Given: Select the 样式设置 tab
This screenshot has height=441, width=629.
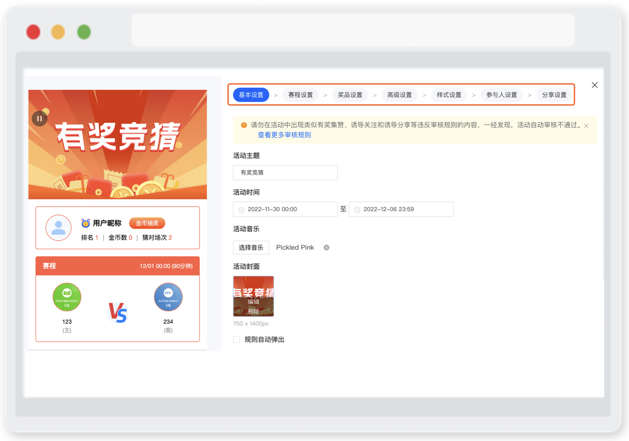Looking at the screenshot, I should point(449,95).
